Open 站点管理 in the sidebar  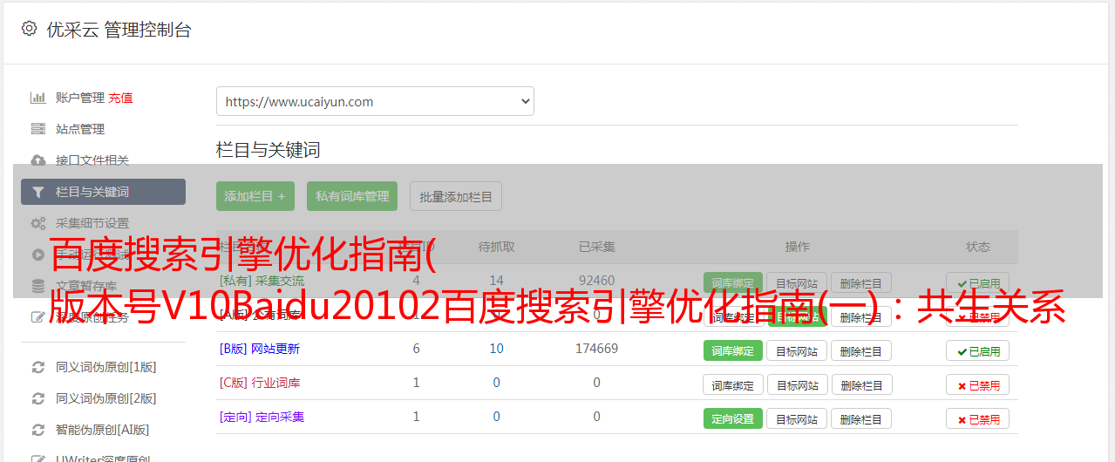coord(80,129)
